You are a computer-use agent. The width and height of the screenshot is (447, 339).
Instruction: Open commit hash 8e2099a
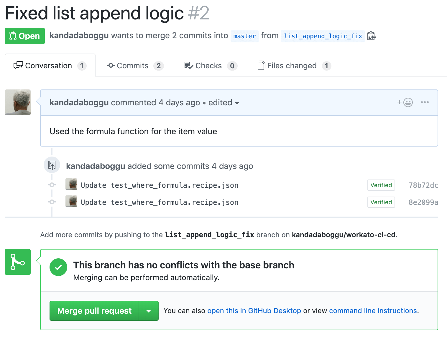tap(423, 202)
